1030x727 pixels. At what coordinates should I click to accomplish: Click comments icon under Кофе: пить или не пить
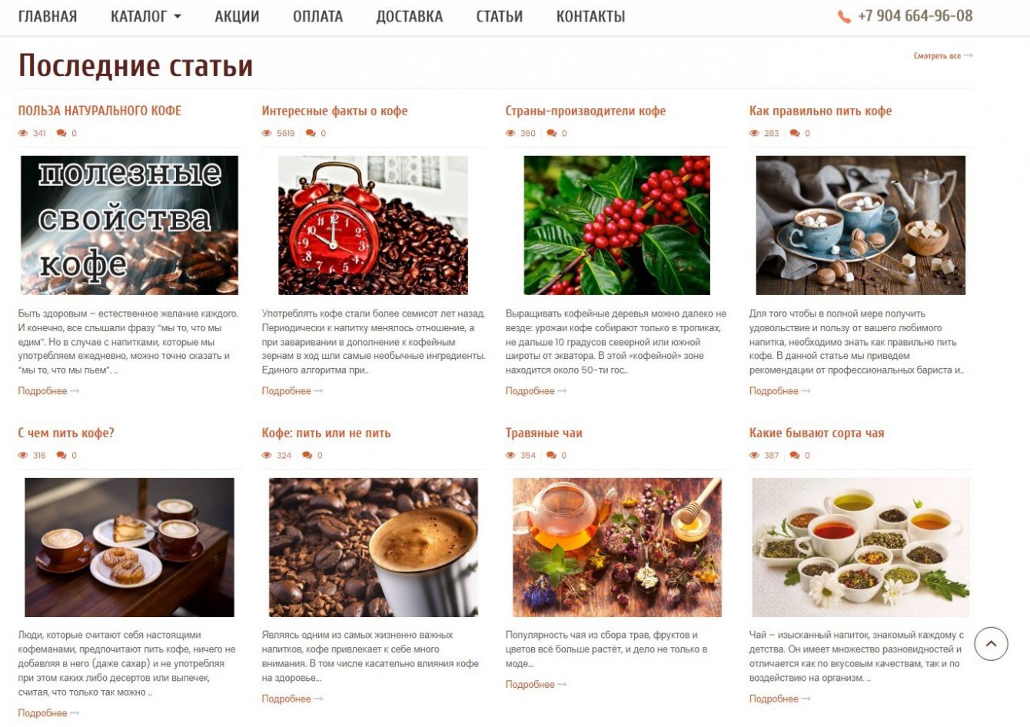point(307,456)
